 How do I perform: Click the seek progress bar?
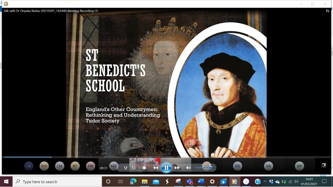click(x=166, y=157)
